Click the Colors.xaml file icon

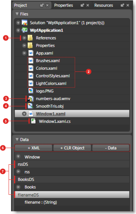[31, 68]
